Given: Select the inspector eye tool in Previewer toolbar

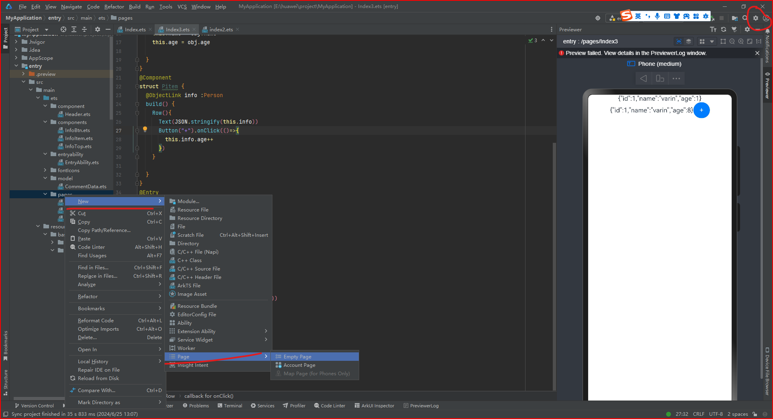Looking at the screenshot, I should click(679, 41).
